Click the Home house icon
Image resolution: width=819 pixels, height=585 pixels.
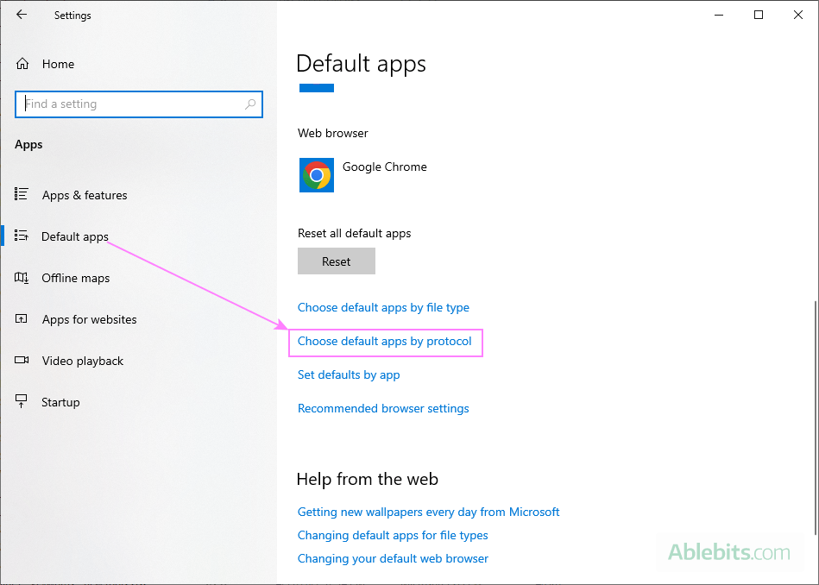click(22, 64)
